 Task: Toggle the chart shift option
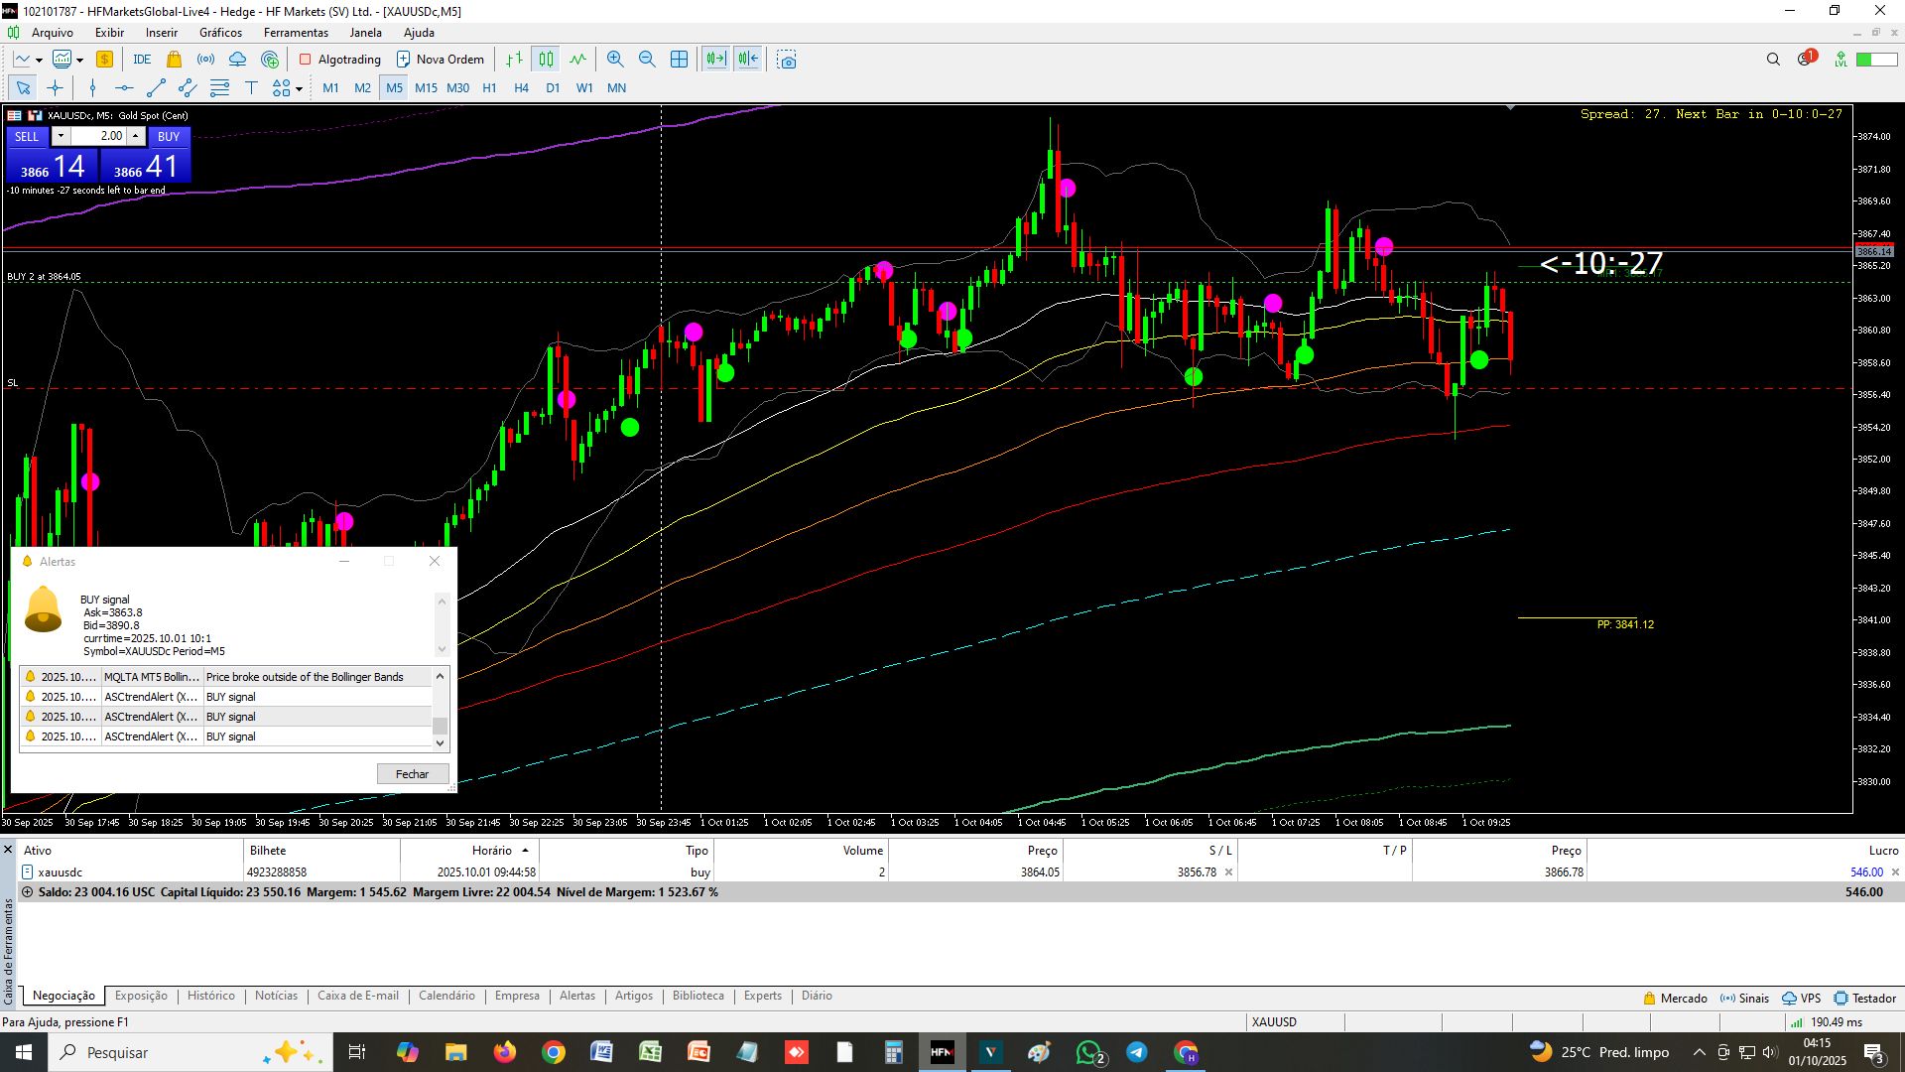pos(748,60)
